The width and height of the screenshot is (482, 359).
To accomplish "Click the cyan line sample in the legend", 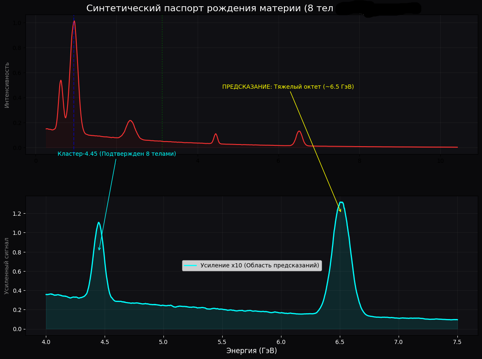I will tap(190, 265).
